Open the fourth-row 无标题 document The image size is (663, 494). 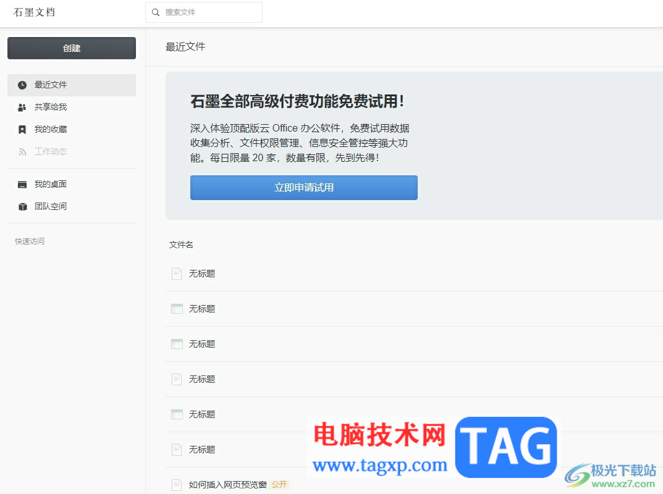tap(202, 380)
